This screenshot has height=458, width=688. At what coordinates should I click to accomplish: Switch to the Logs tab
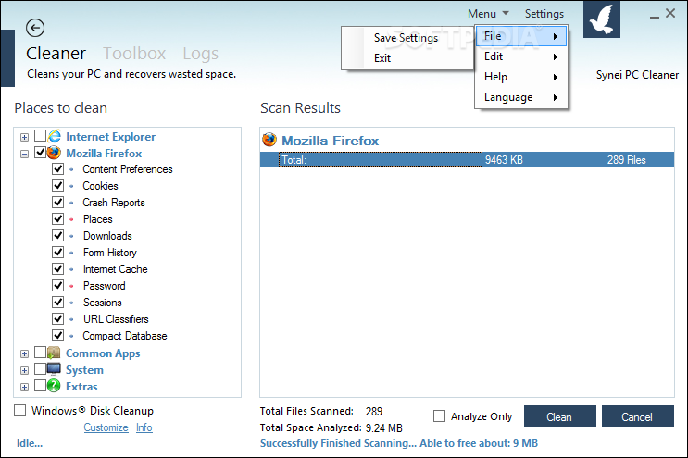coord(201,54)
